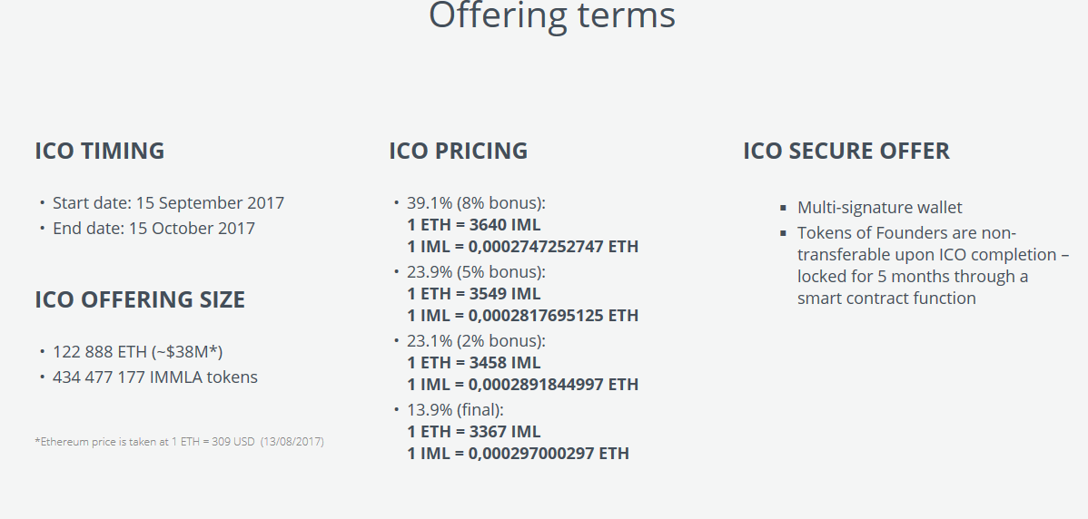Select the ICO OFFERING SIZE heading
This screenshot has height=519, width=1088.
tap(140, 300)
